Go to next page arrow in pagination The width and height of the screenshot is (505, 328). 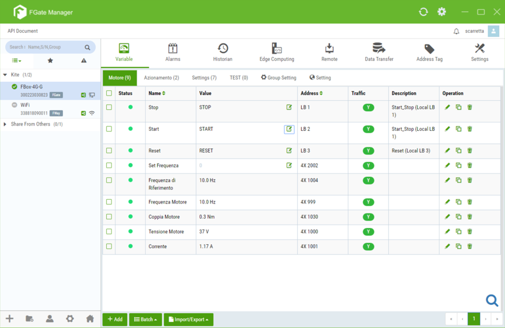[x=485, y=319]
